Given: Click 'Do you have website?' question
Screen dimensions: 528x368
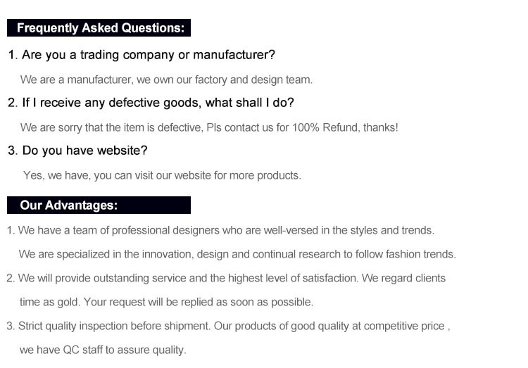Looking at the screenshot, I should [x=77, y=151].
